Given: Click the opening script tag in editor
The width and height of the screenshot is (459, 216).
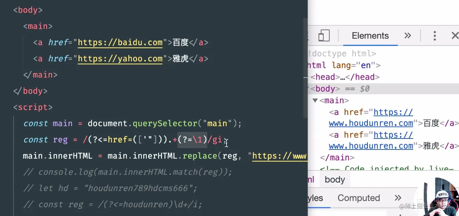Looking at the screenshot, I should [x=33, y=108].
